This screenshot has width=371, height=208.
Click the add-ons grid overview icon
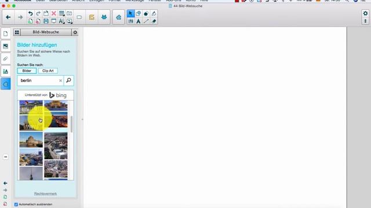(17, 32)
